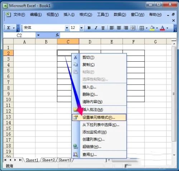Click the hyperlink globe icon in context menu
The height and width of the screenshot is (171, 179).
(x=76, y=147)
